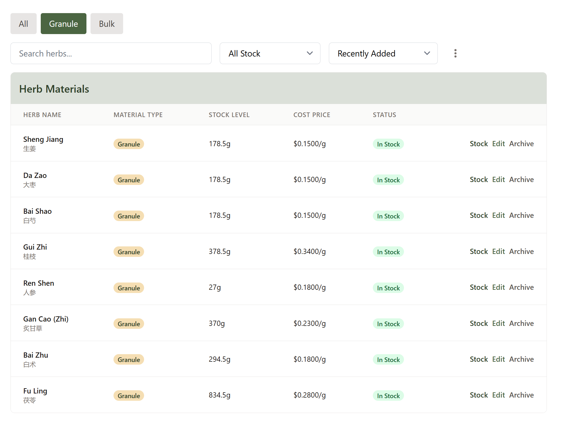
Task: Select the Bulk materials tab
Action: tap(107, 24)
